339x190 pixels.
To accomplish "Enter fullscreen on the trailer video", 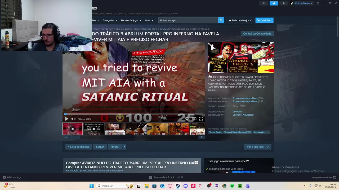I will [x=201, y=119].
